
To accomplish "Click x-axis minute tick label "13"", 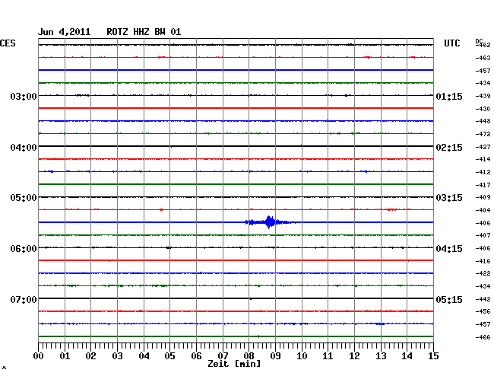I will pyautogui.click(x=381, y=356).
